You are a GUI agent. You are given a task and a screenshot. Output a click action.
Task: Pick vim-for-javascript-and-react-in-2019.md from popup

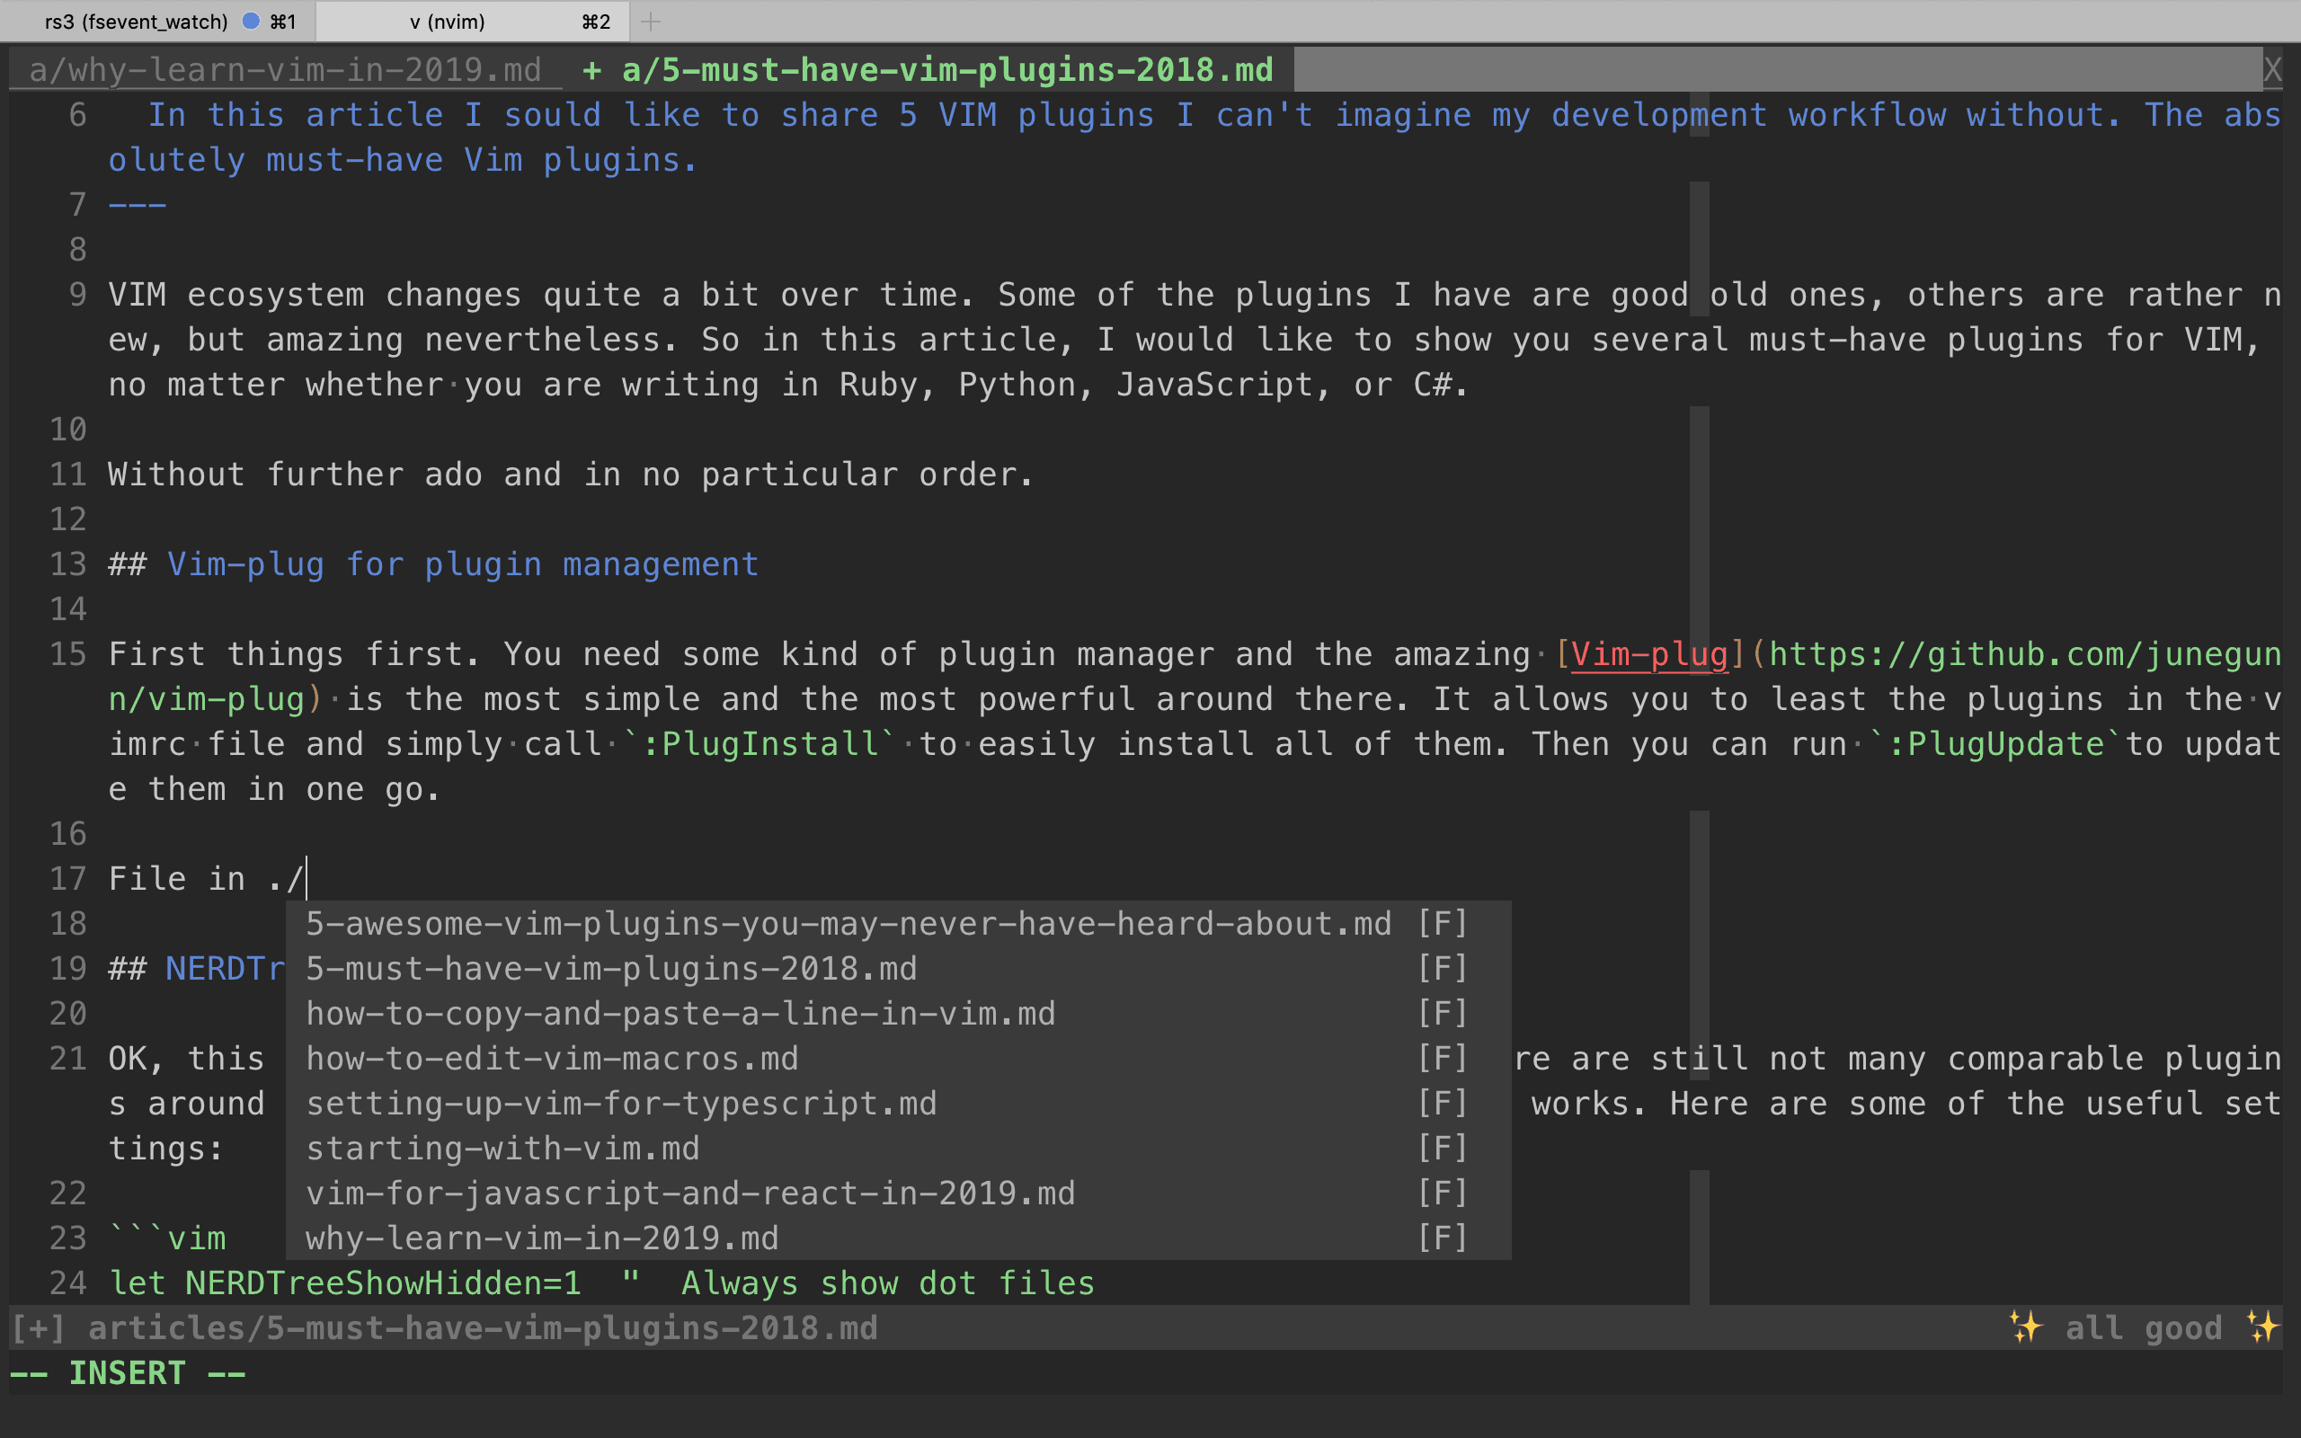click(690, 1193)
